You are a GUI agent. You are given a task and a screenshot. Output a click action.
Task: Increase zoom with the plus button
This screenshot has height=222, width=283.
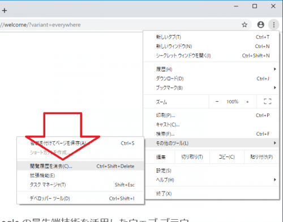[247, 102]
